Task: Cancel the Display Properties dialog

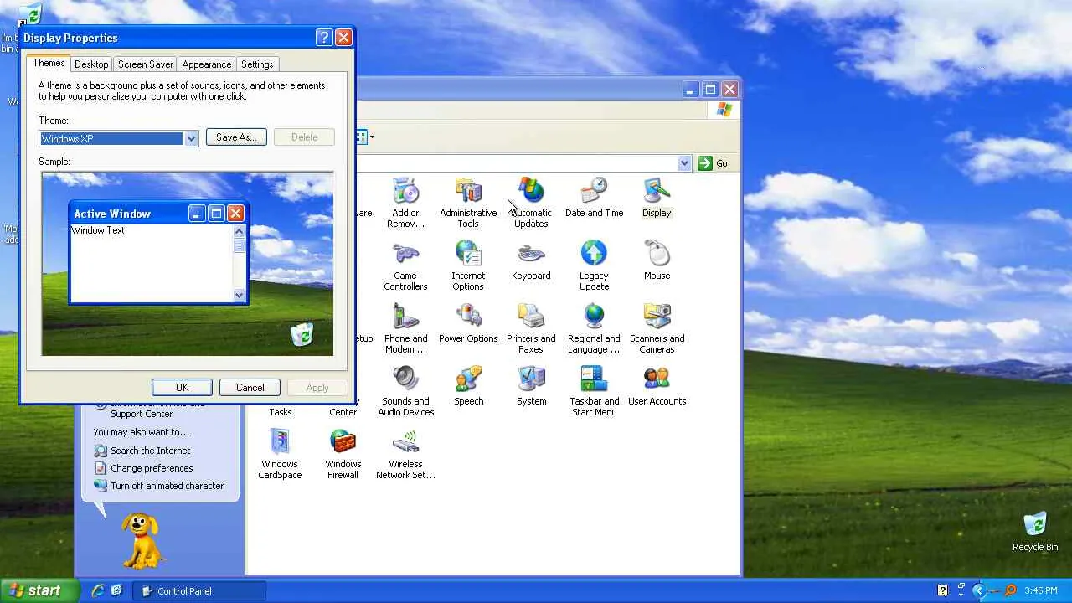Action: [x=250, y=388]
